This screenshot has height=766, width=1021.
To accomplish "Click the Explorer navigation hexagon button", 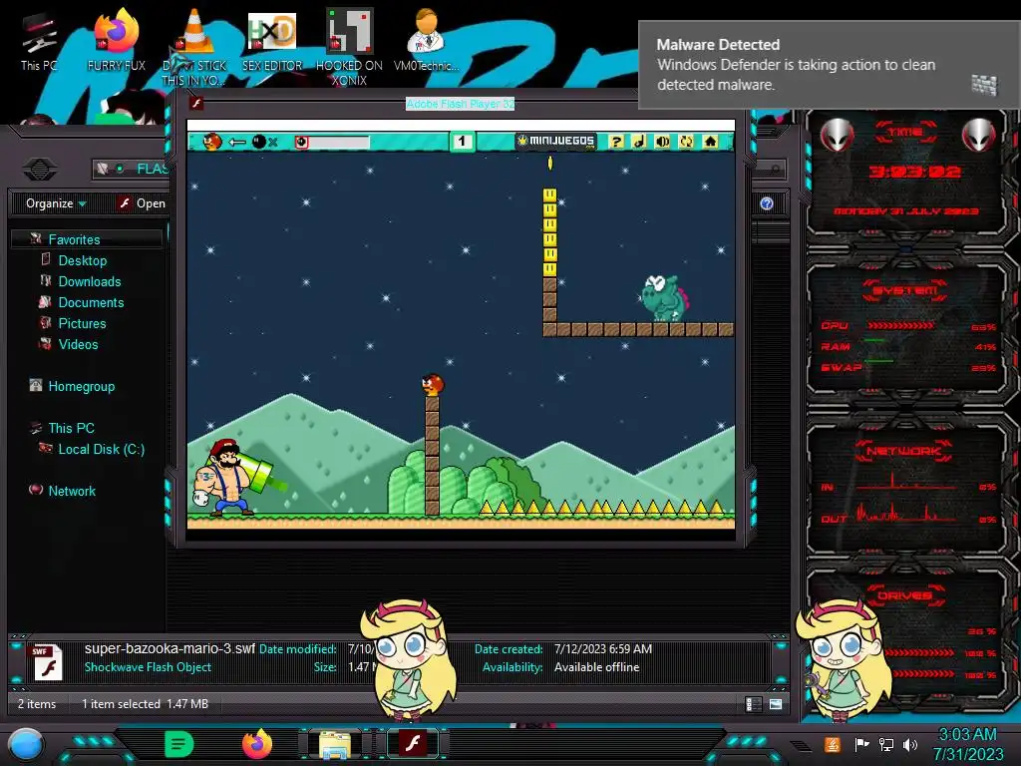I will 40,170.
